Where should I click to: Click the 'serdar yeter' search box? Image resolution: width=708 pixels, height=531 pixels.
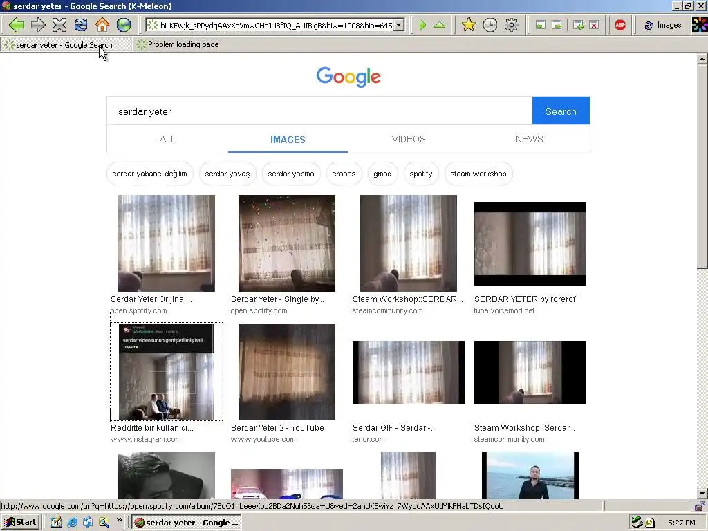click(319, 111)
